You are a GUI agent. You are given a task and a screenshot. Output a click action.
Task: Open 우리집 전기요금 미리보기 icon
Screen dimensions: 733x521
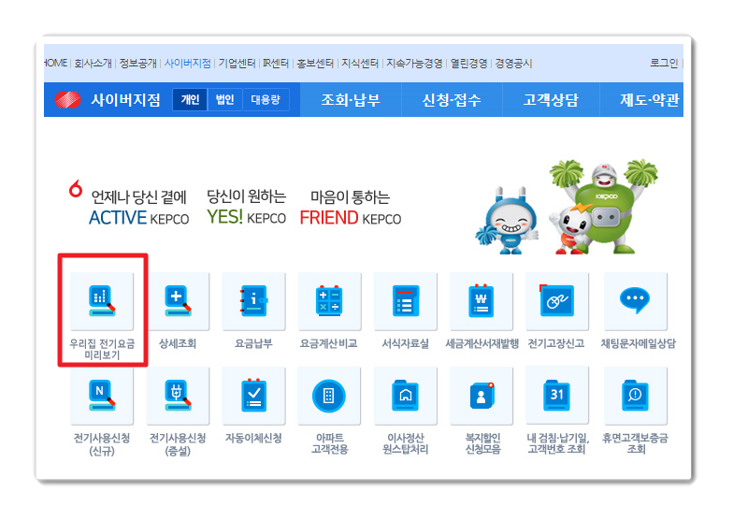[102, 301]
